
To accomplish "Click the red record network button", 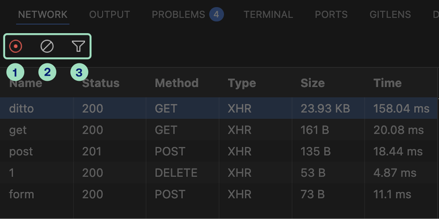I will (16, 46).
